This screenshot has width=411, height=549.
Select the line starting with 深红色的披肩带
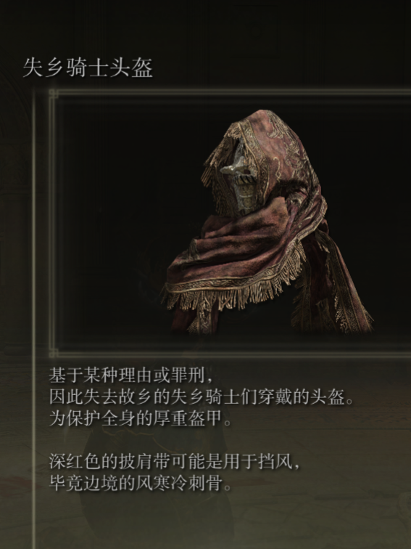tap(174, 461)
